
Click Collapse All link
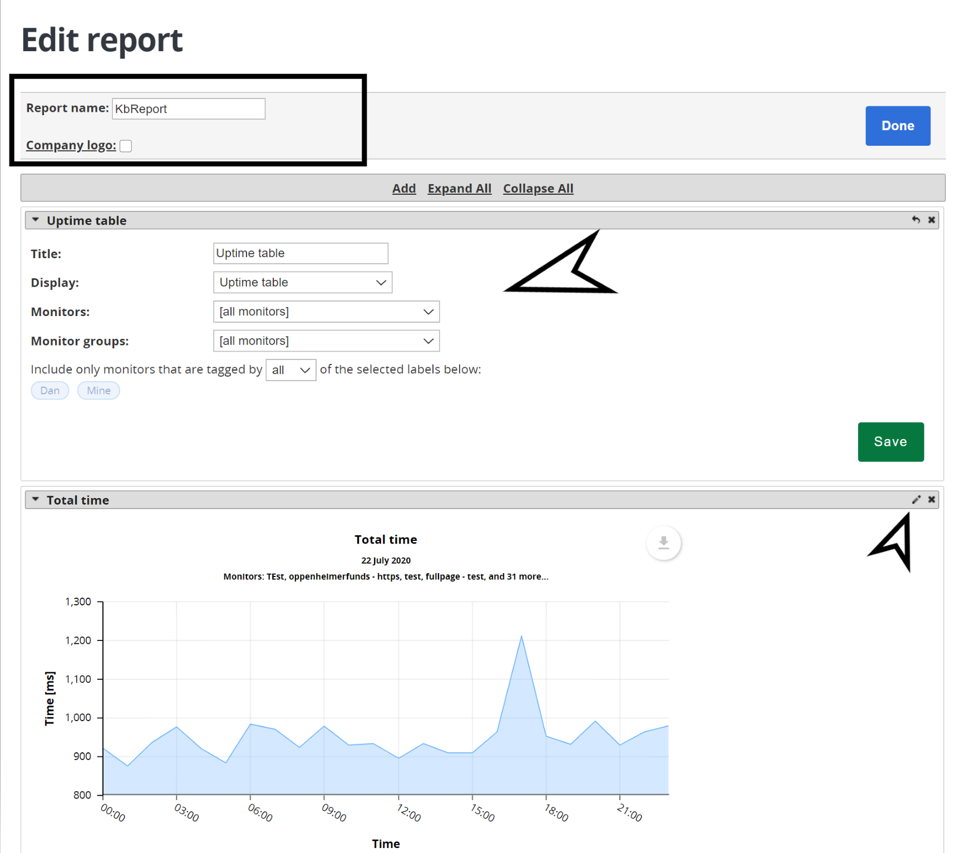pyautogui.click(x=538, y=189)
